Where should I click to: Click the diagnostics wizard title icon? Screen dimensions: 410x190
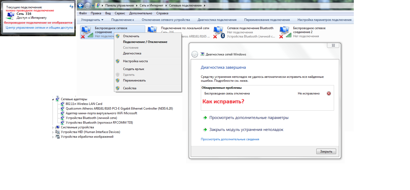point(202,54)
